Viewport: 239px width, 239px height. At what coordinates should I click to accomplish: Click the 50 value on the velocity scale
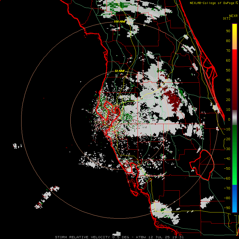coord(228,70)
